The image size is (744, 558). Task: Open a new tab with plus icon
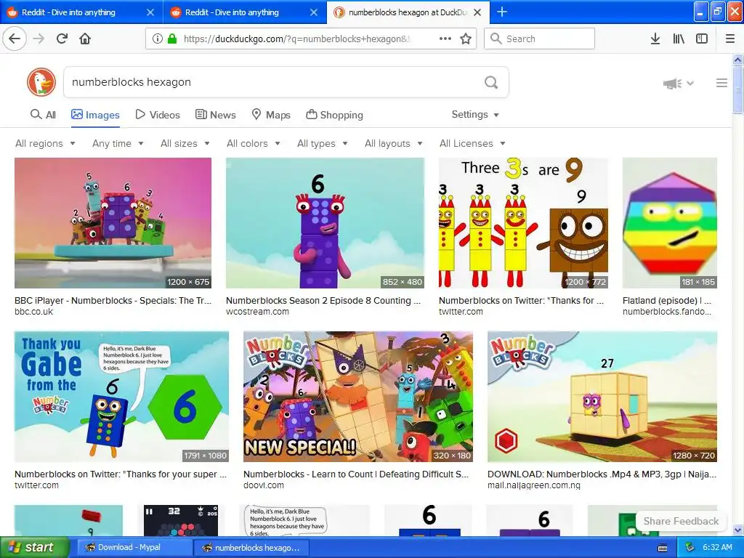click(x=502, y=12)
